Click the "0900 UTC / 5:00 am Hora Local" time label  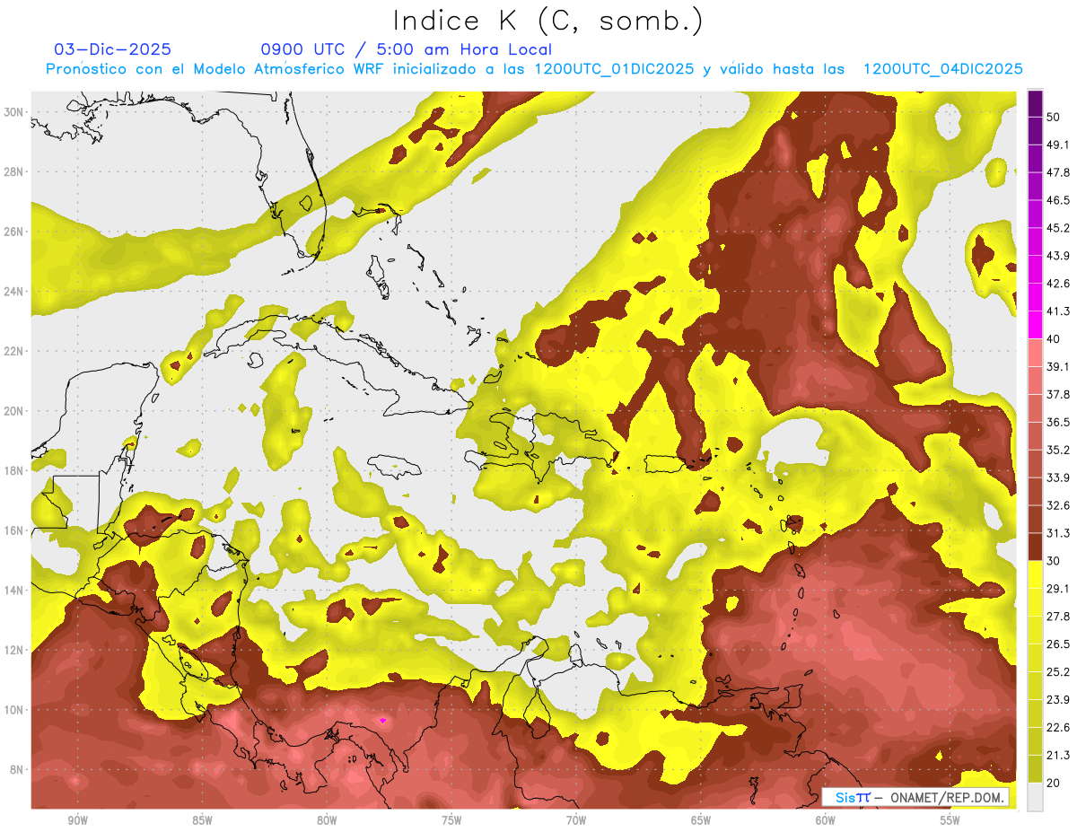tap(407, 49)
